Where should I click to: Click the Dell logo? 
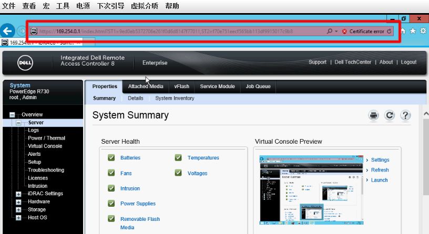25,63
